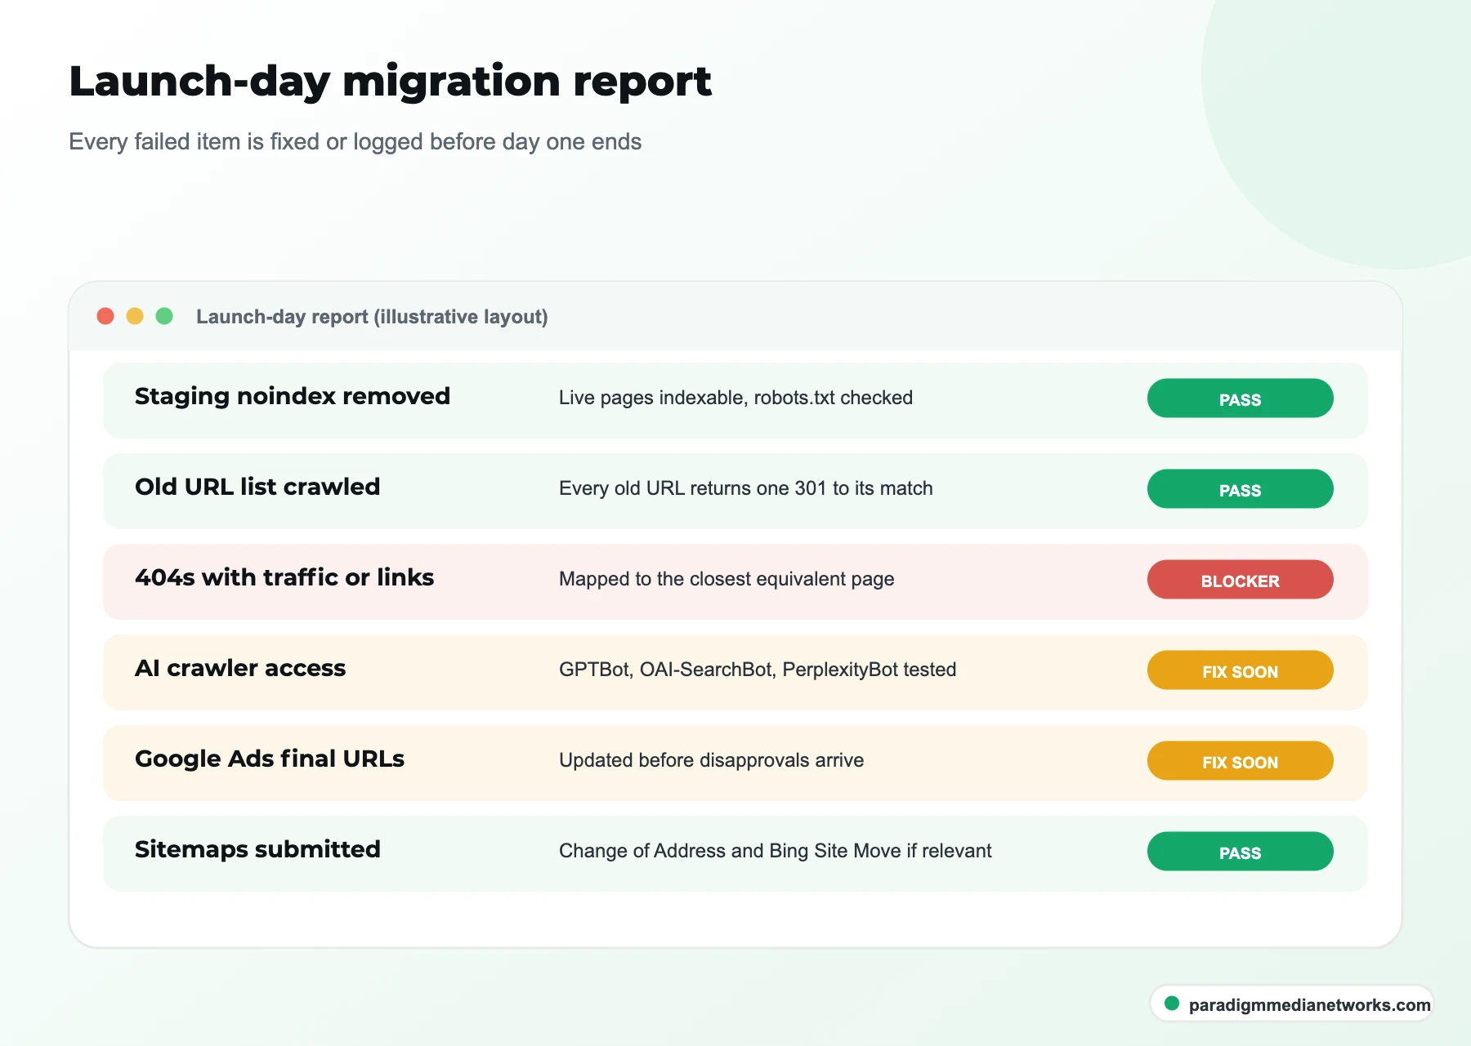Click PASS badge for Staging noindex removed
The image size is (1471, 1046).
[1240, 398]
